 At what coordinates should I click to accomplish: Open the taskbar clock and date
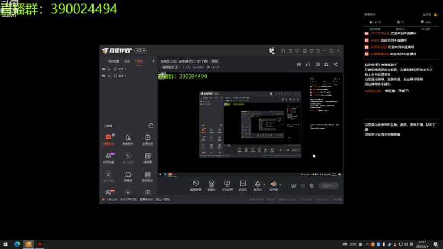423,244
